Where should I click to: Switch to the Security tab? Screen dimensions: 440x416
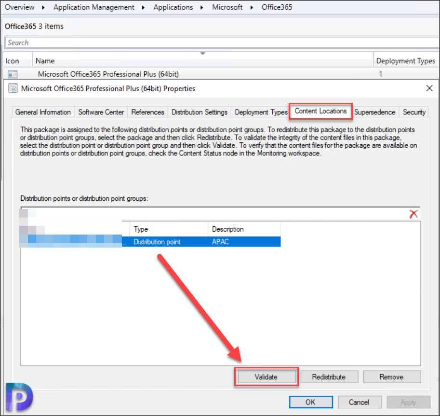pyautogui.click(x=414, y=112)
